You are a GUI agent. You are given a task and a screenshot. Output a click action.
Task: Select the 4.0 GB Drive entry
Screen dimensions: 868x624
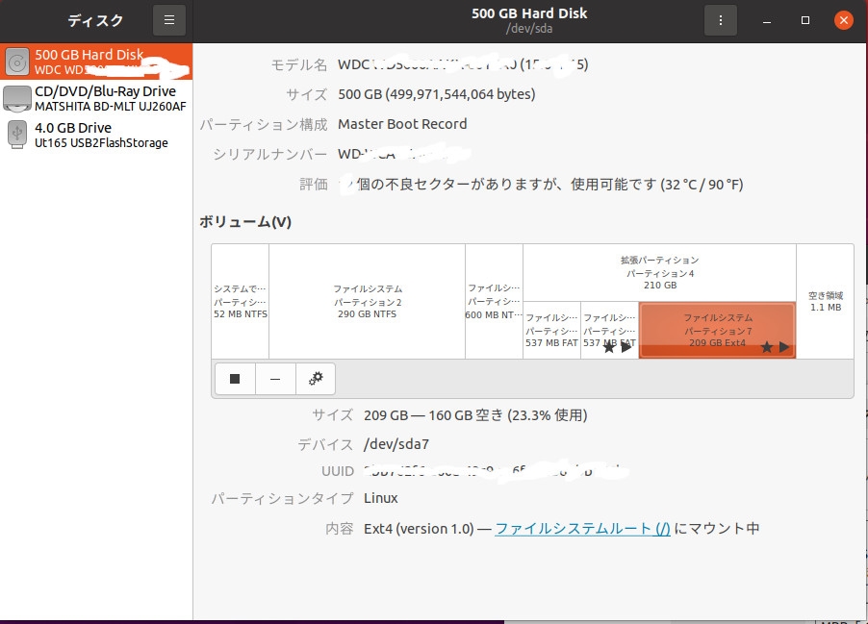click(x=96, y=135)
